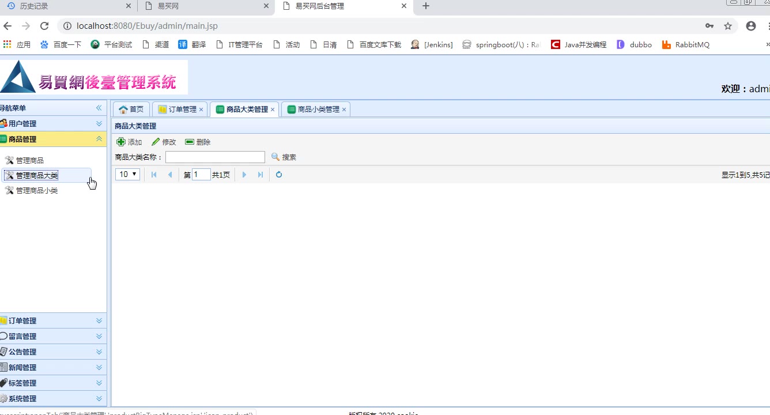Screen dimensions: 770x415
Task: Click the 添加 add button
Action: click(129, 142)
